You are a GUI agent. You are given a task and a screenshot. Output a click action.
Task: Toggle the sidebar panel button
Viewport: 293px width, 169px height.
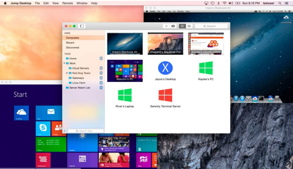pyautogui.click(x=82, y=26)
